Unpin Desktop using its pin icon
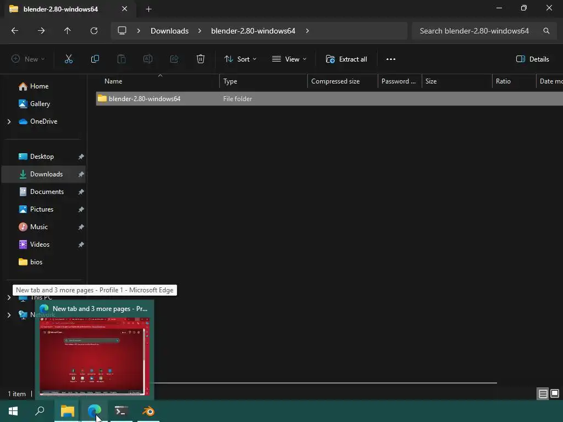The image size is (563, 422). pyautogui.click(x=81, y=157)
